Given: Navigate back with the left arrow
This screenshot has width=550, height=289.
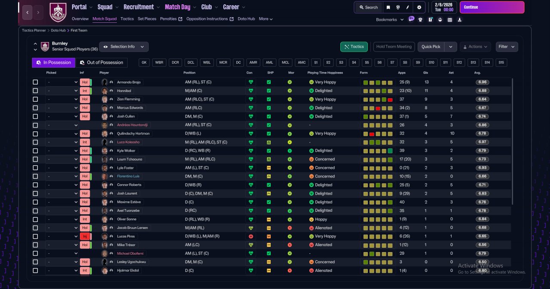Looking at the screenshot, I should (27, 12).
